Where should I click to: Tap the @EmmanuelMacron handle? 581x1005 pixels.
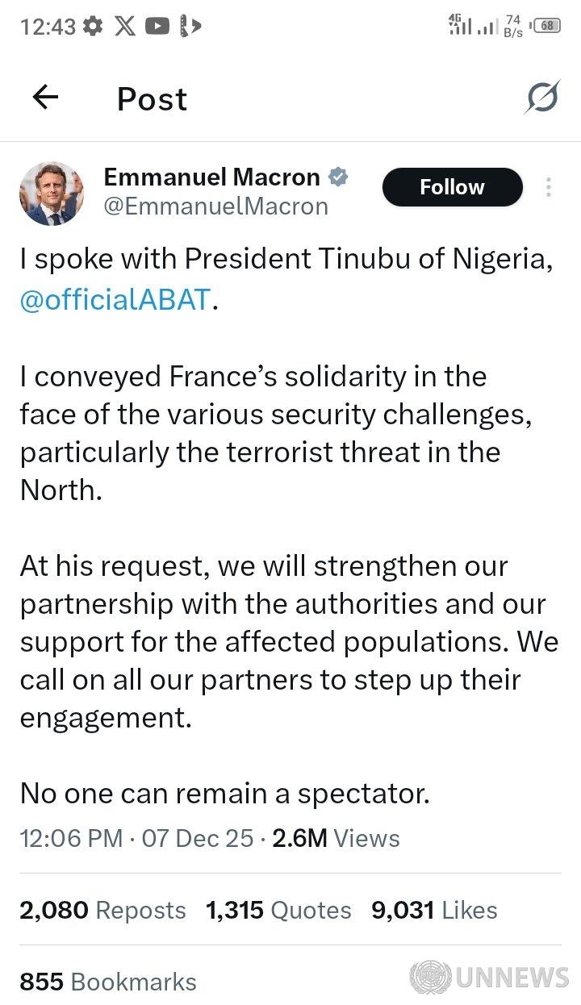coord(216,206)
